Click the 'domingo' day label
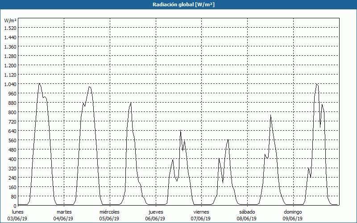Viewport: 357px width, 223px height. pos(293,212)
